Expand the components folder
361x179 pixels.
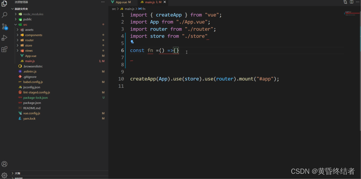[x=34, y=35]
